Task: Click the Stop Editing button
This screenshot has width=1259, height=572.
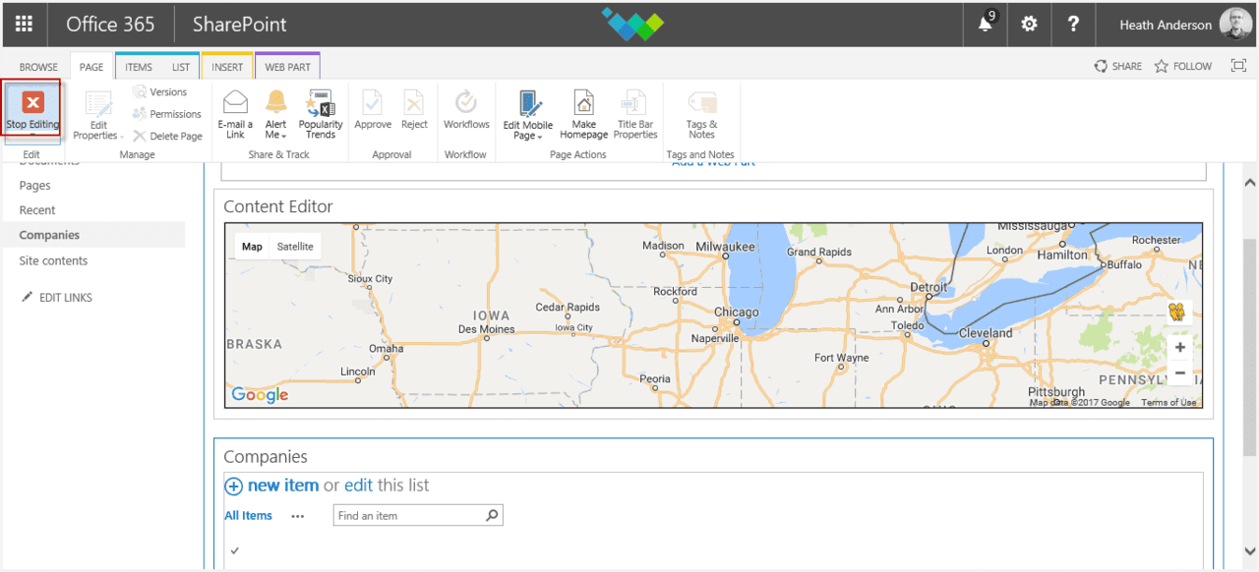Action: (x=32, y=111)
